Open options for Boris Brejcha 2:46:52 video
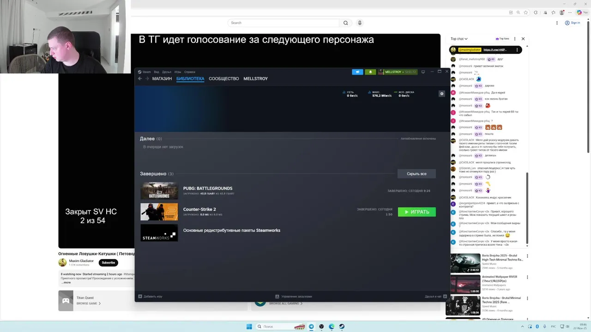This screenshot has height=332, width=591. pos(527,256)
